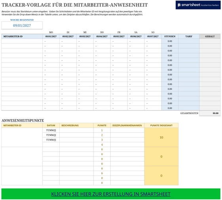This screenshot has height=200, width=222.
Task: Select the BESCHREIBUNG column header
Action: pos(76,126)
